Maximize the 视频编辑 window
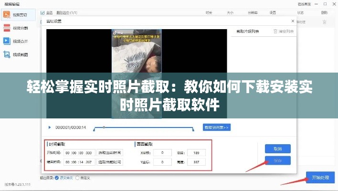Viewport: 338px width, 191px height. pos(325,4)
